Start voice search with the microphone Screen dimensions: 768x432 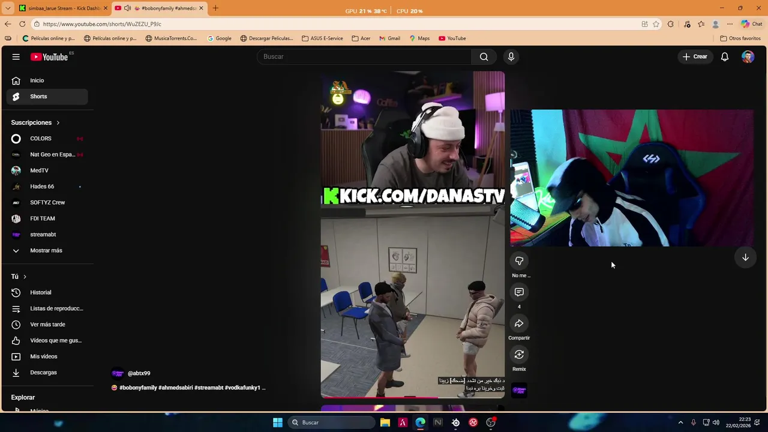pyautogui.click(x=511, y=56)
